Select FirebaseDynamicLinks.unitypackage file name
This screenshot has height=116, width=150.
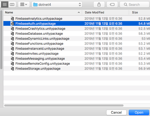click(42, 39)
